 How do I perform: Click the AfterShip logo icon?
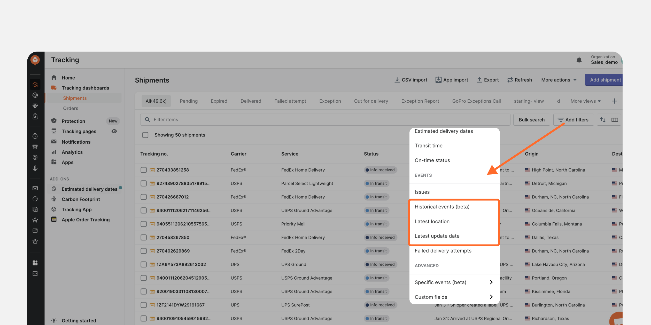[35, 60]
